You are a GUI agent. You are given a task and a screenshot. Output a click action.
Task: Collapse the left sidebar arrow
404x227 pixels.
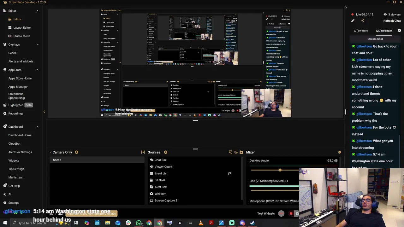44,112
